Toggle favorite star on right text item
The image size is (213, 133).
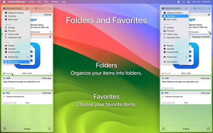point(209,32)
